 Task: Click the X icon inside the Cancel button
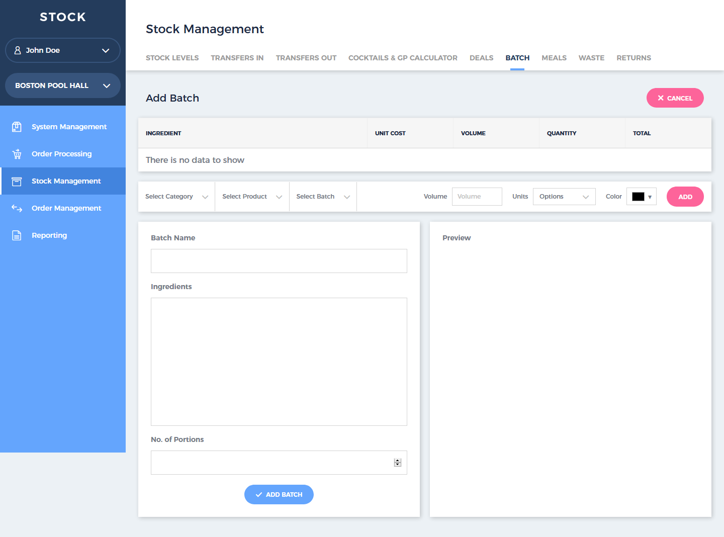(661, 98)
